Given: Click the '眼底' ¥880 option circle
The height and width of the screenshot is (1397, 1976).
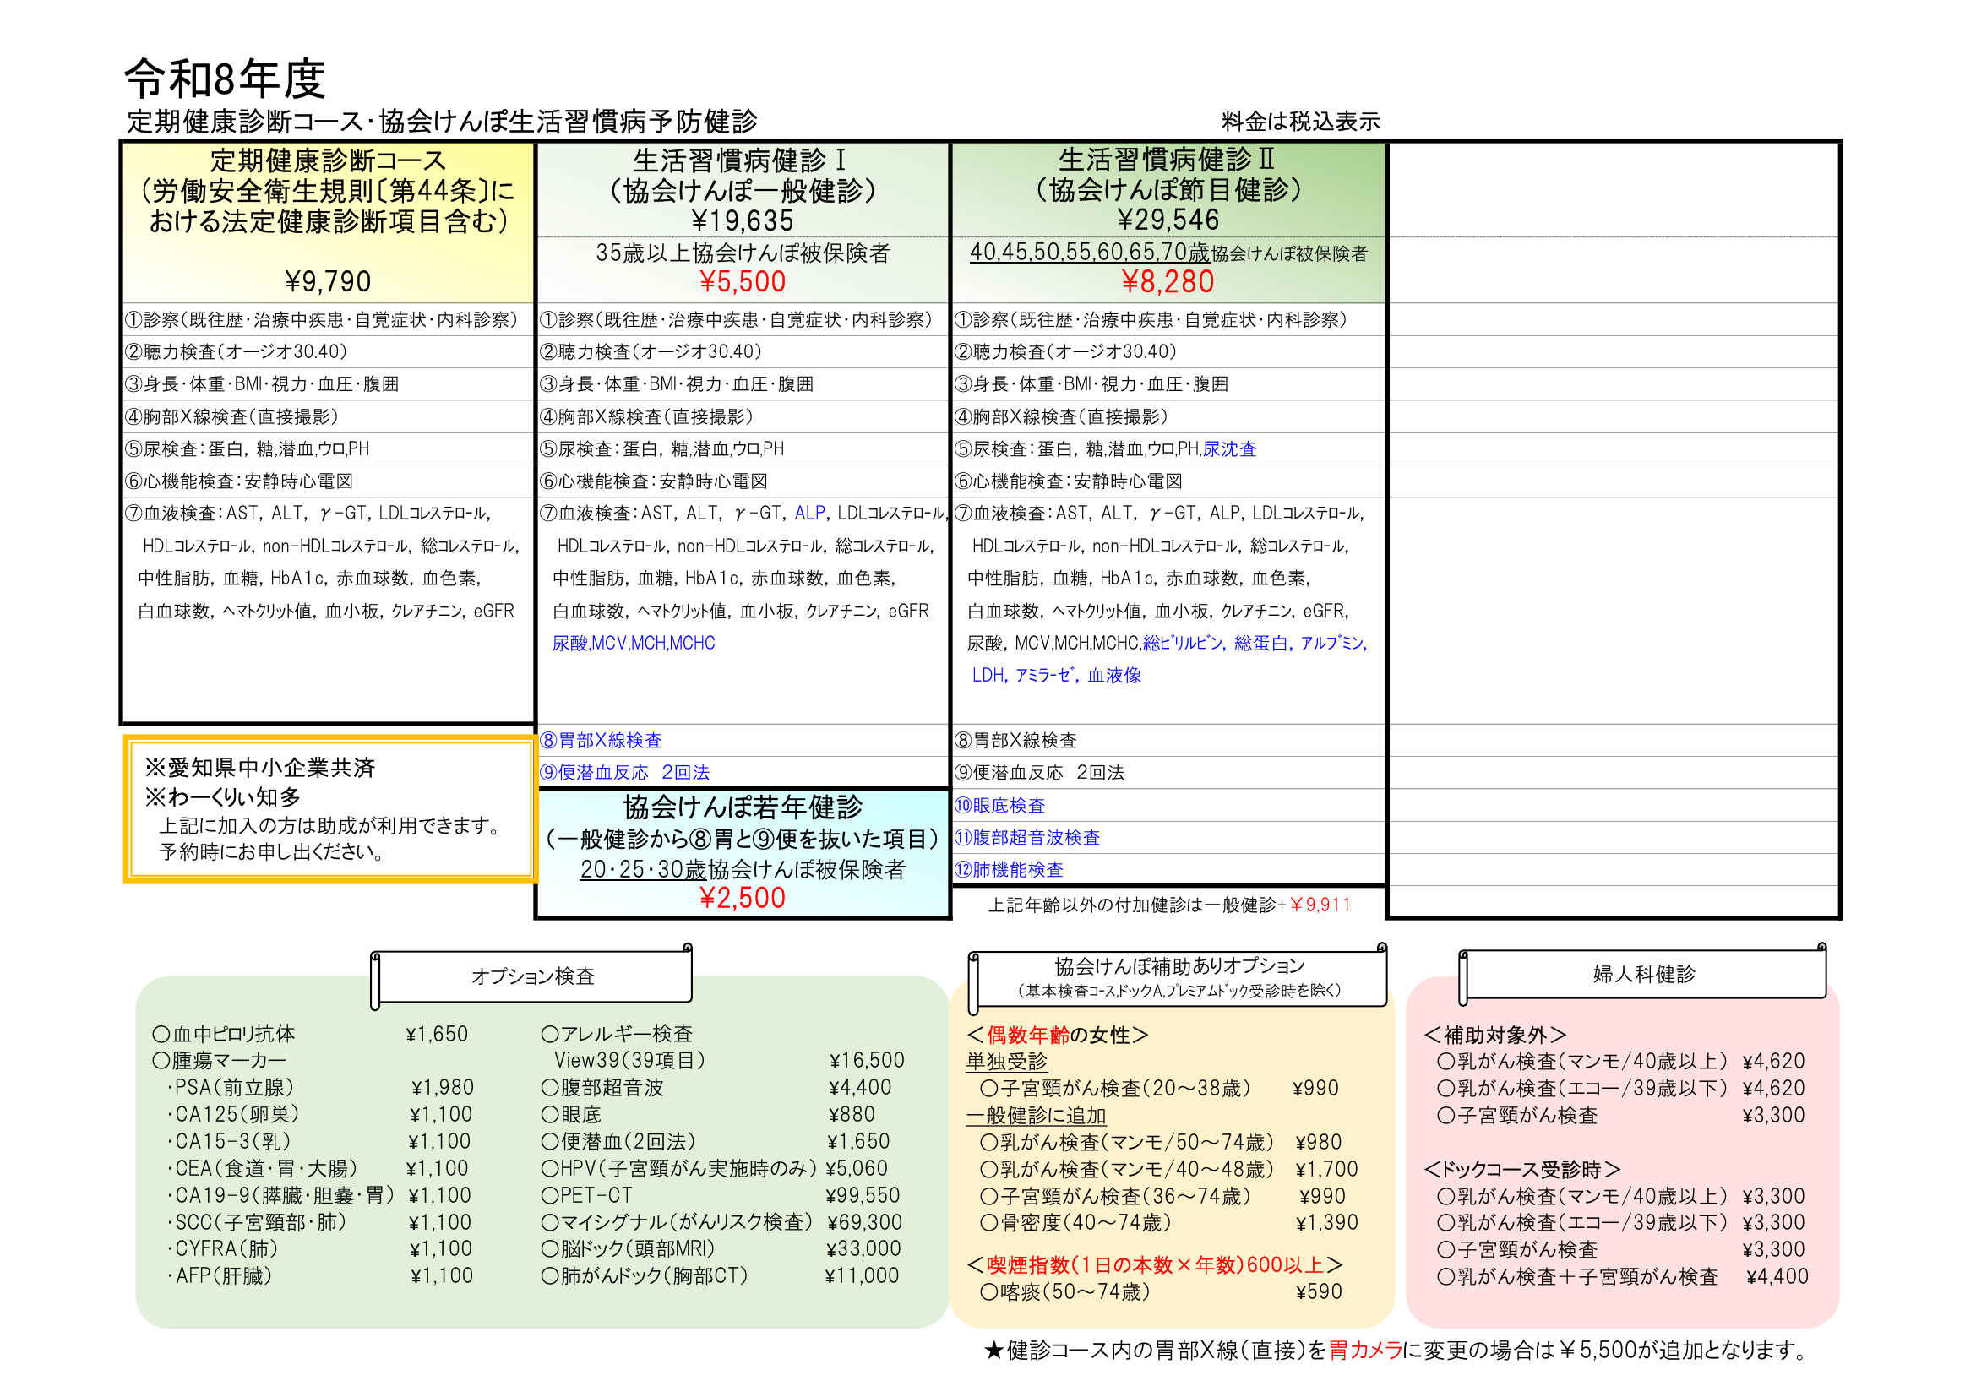Looking at the screenshot, I should (550, 1115).
